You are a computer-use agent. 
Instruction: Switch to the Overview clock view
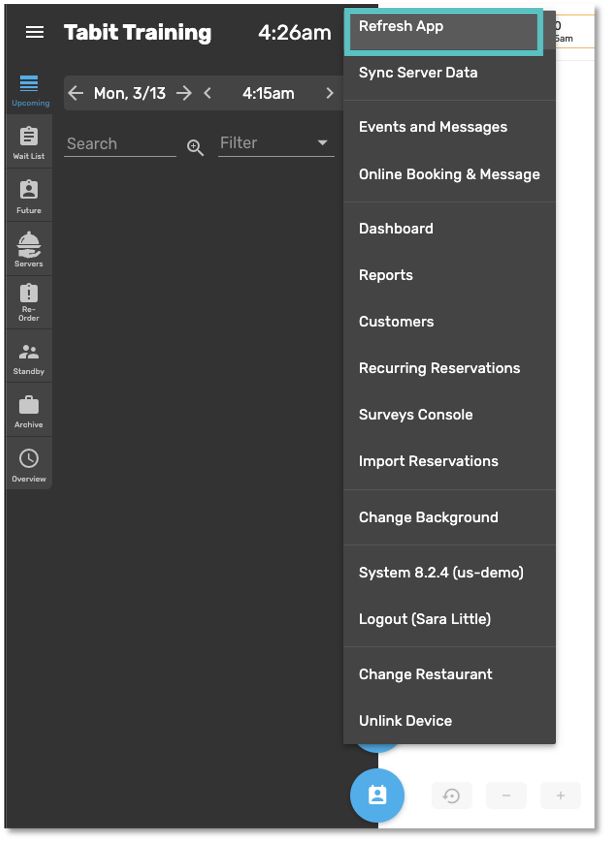coord(29,464)
